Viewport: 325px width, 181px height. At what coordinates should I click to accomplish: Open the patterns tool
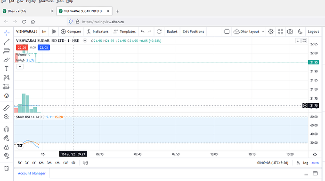click(7, 78)
